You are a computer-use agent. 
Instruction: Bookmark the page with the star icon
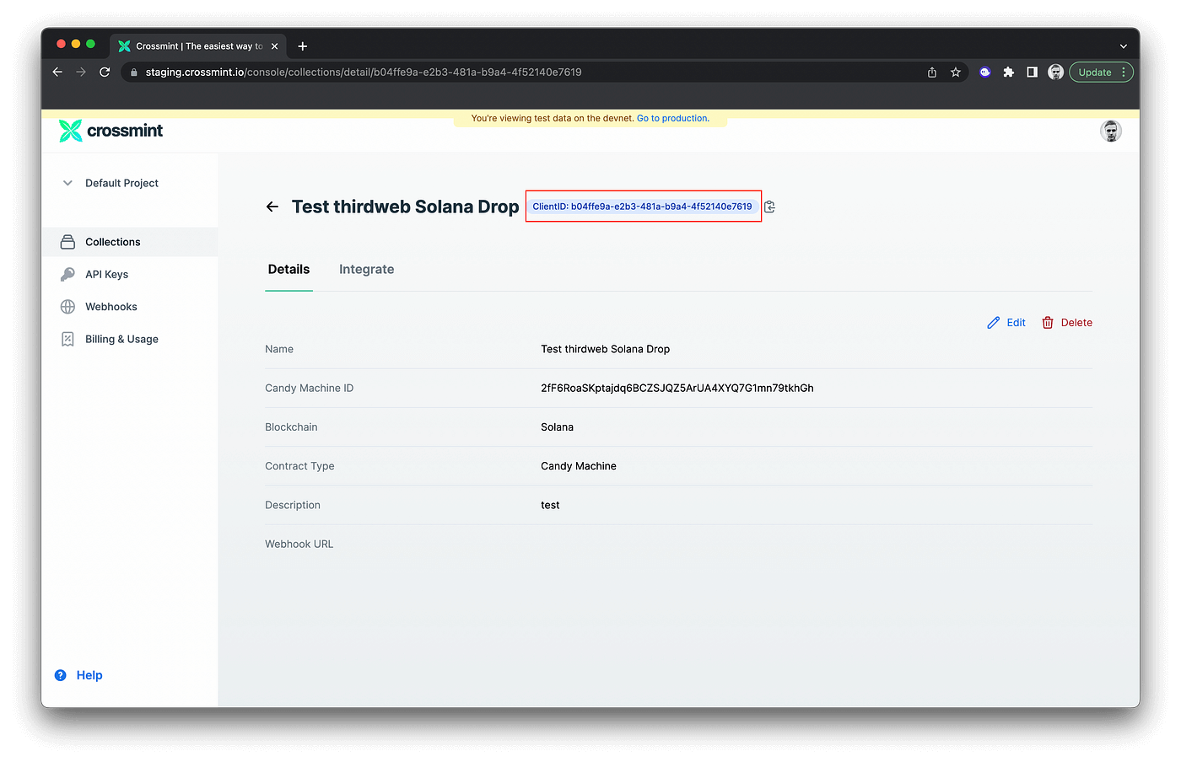tap(956, 72)
